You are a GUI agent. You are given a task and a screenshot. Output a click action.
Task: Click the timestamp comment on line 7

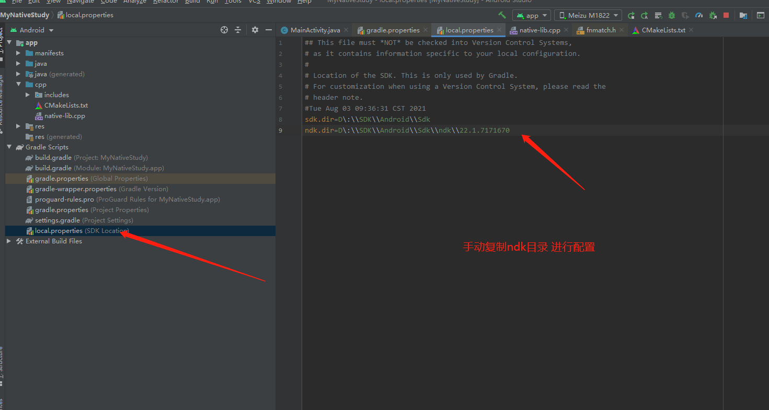coord(365,108)
